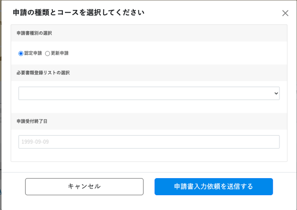Click the 認定申請 label text
The height and width of the screenshot is (210, 297).
(33, 53)
